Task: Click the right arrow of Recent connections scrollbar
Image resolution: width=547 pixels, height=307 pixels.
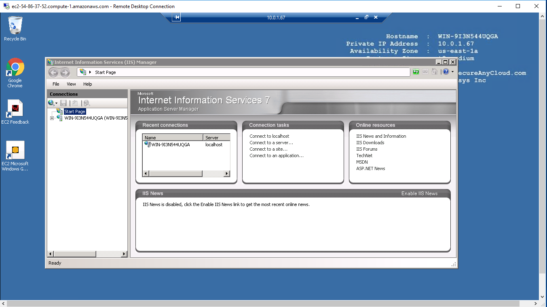Action: point(227,174)
